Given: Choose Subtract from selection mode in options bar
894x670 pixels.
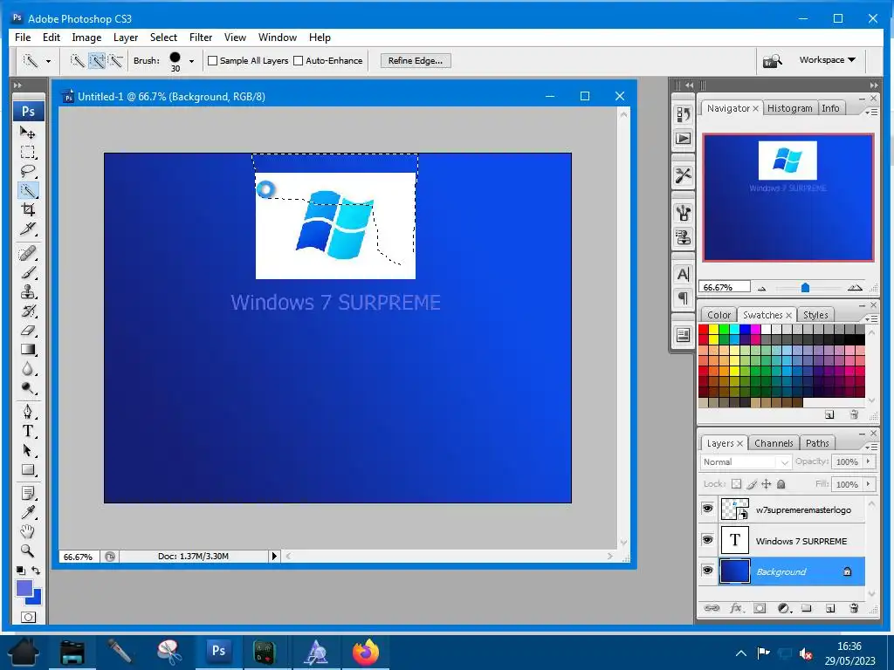Looking at the screenshot, I should pyautogui.click(x=116, y=60).
